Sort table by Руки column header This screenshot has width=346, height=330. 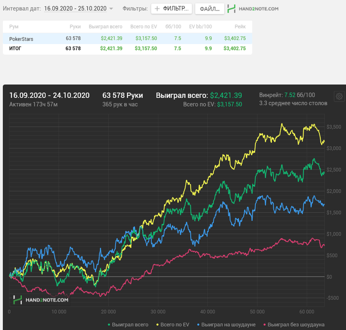coord(75,27)
